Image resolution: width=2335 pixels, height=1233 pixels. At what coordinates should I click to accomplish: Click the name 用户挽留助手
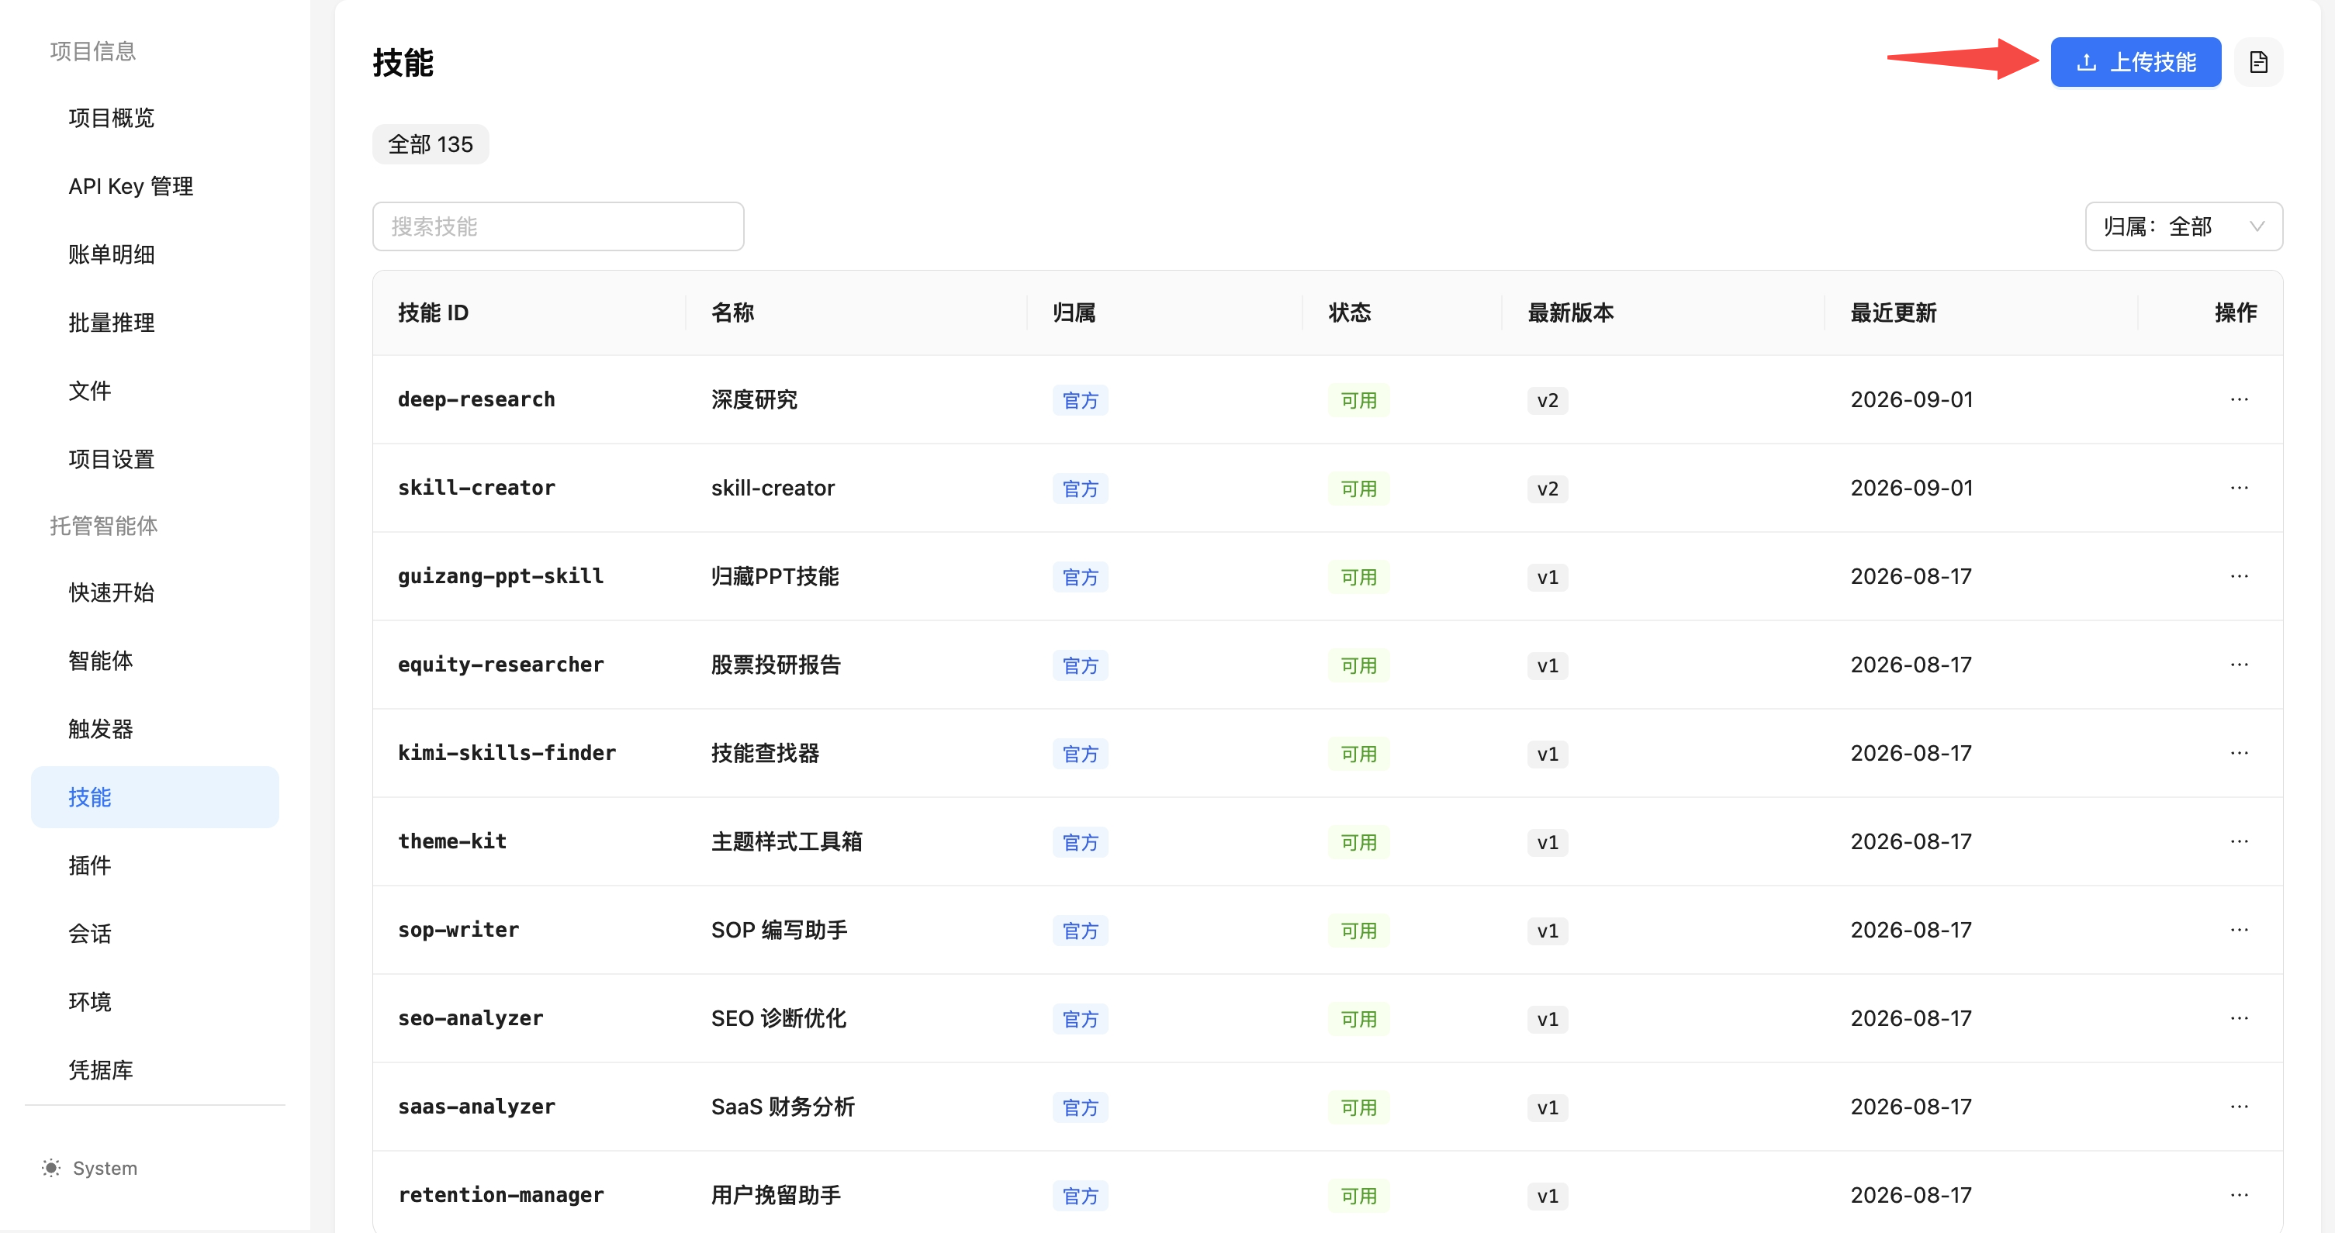pyautogui.click(x=776, y=1195)
